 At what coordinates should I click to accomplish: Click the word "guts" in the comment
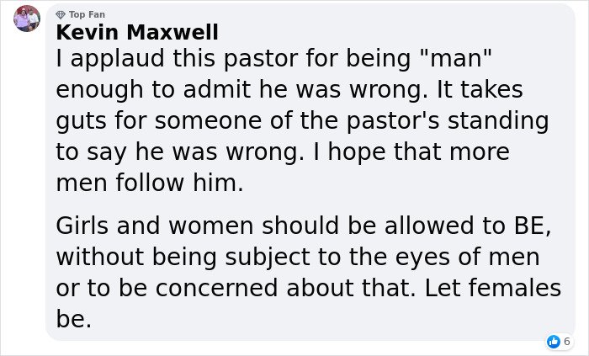81,122
